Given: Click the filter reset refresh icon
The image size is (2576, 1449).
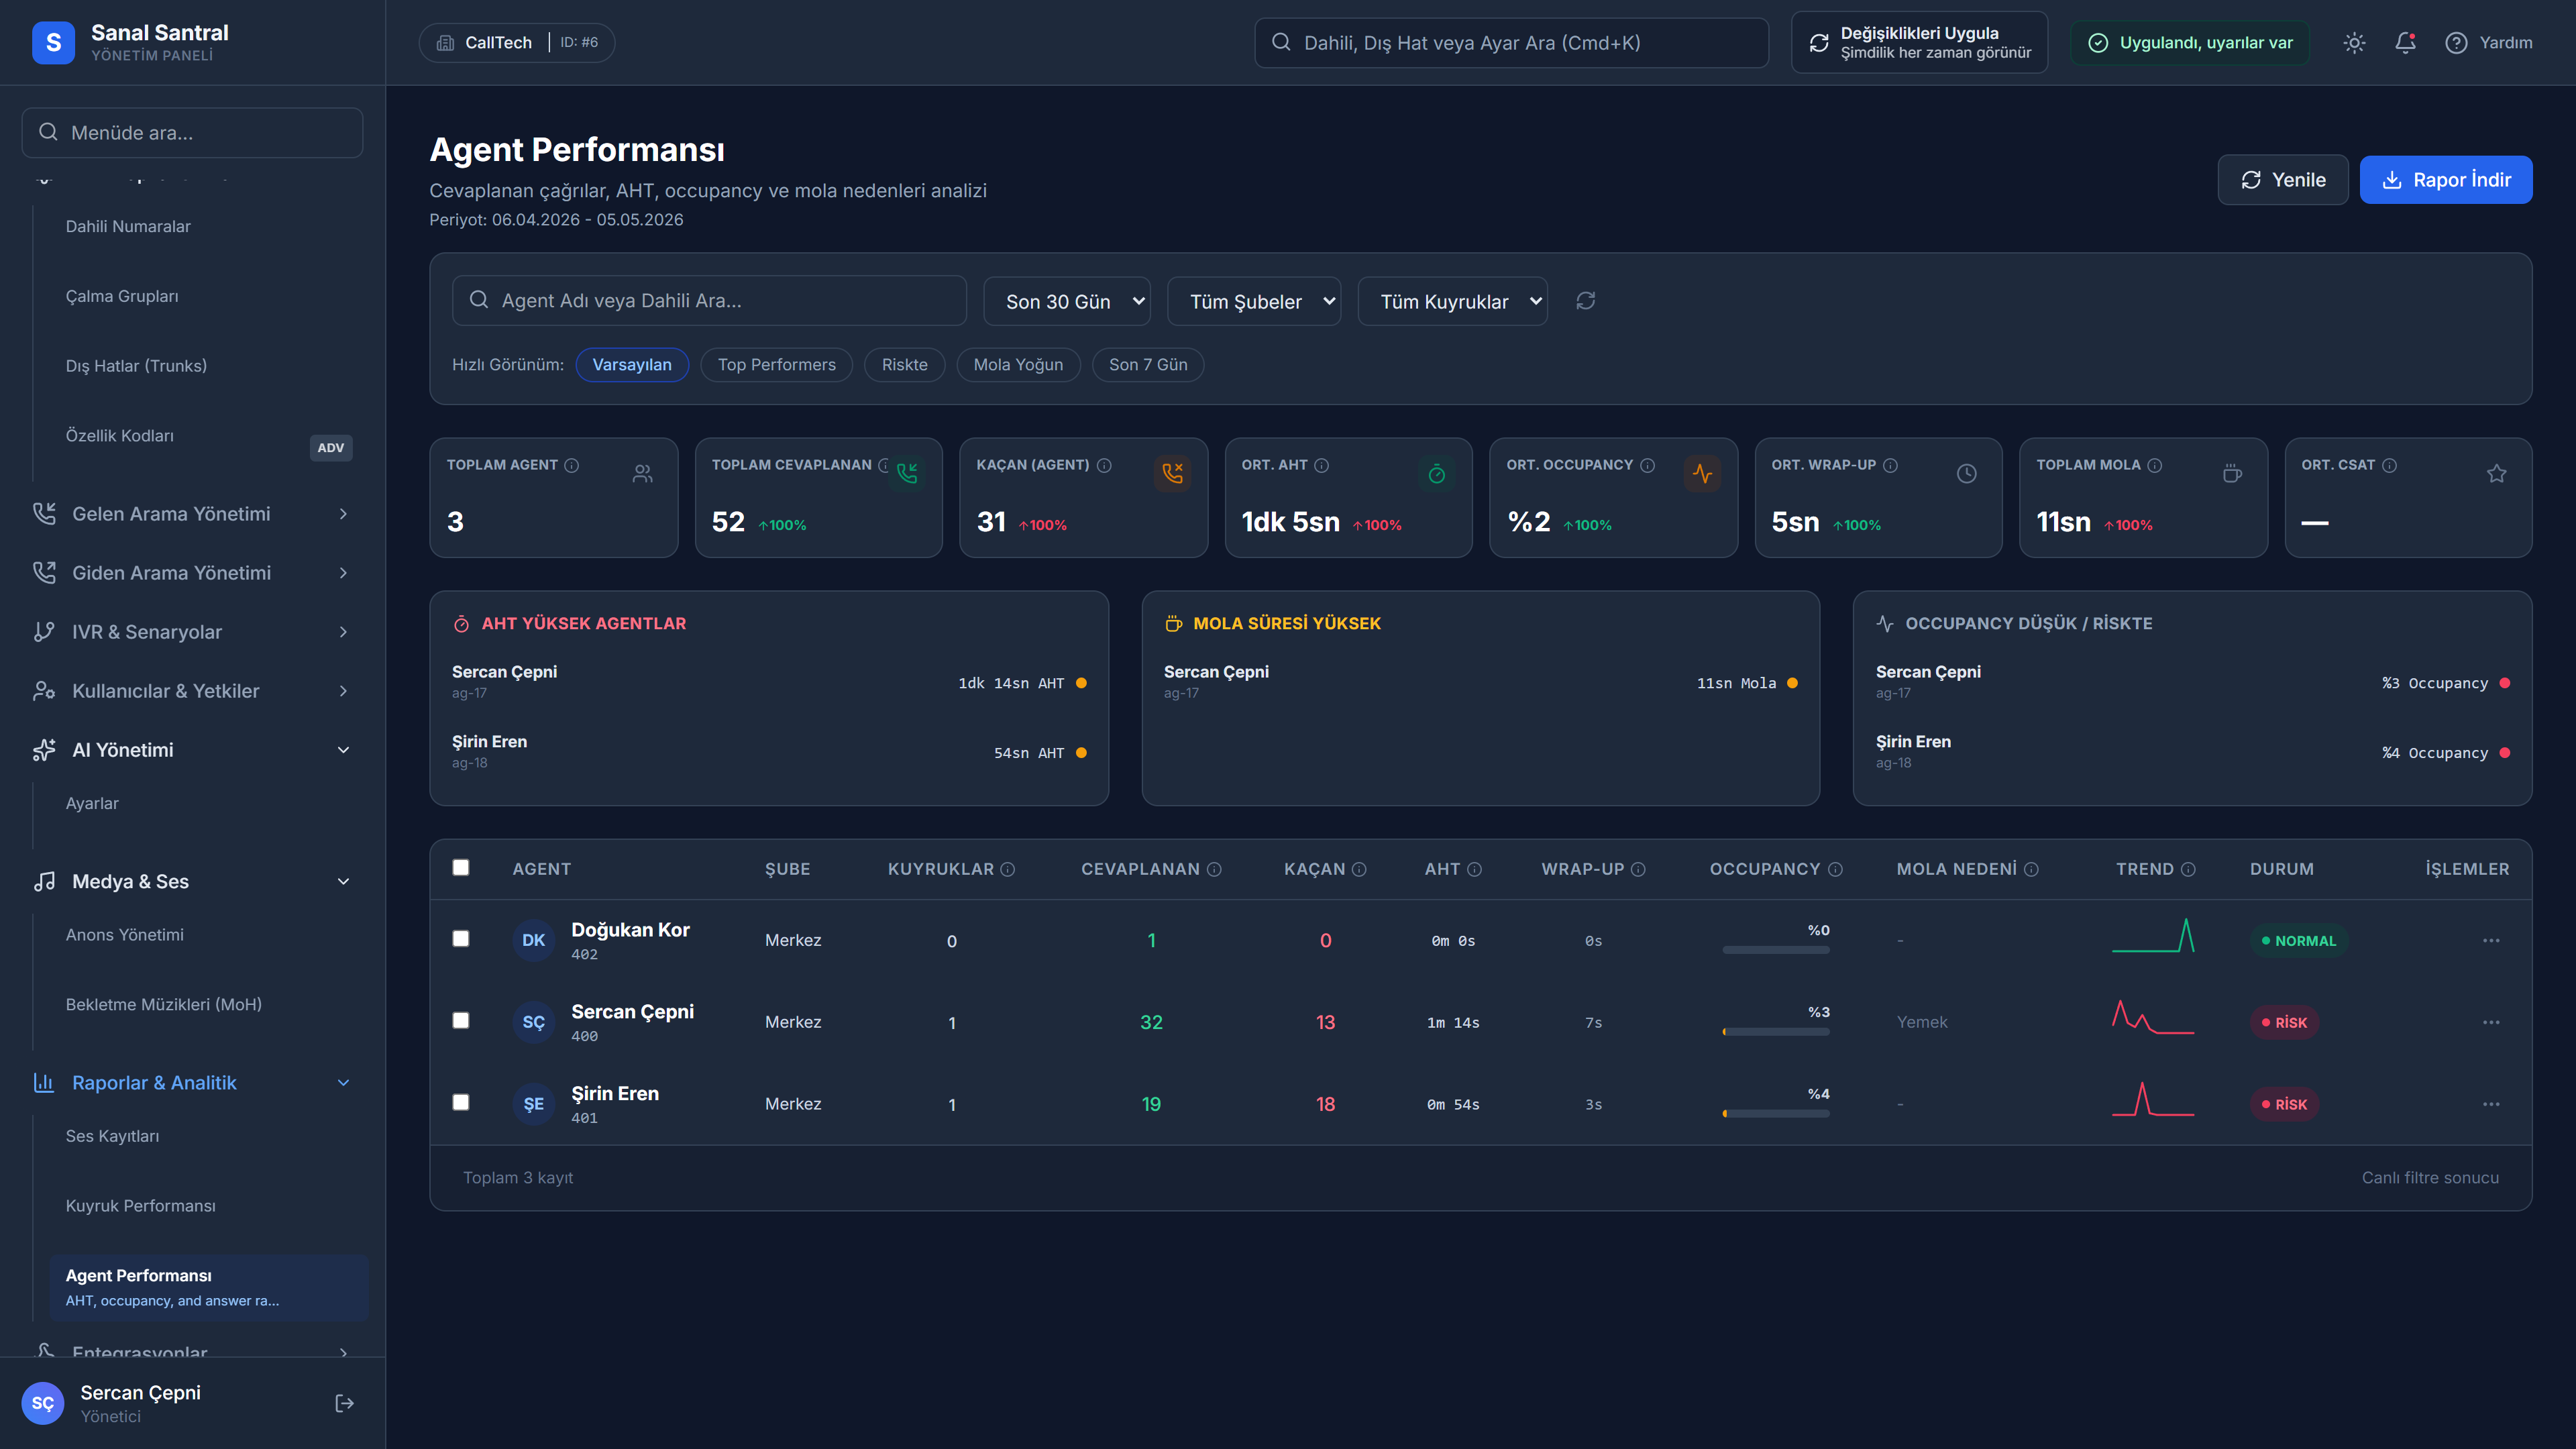Looking at the screenshot, I should [x=1586, y=301].
